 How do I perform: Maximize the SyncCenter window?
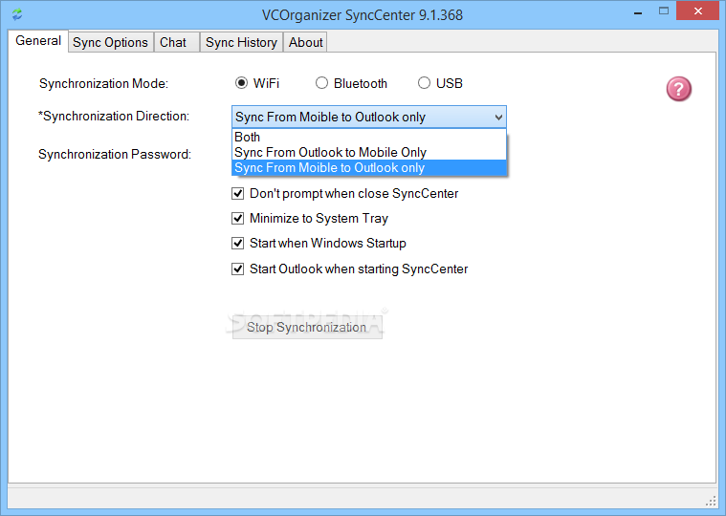click(x=664, y=11)
